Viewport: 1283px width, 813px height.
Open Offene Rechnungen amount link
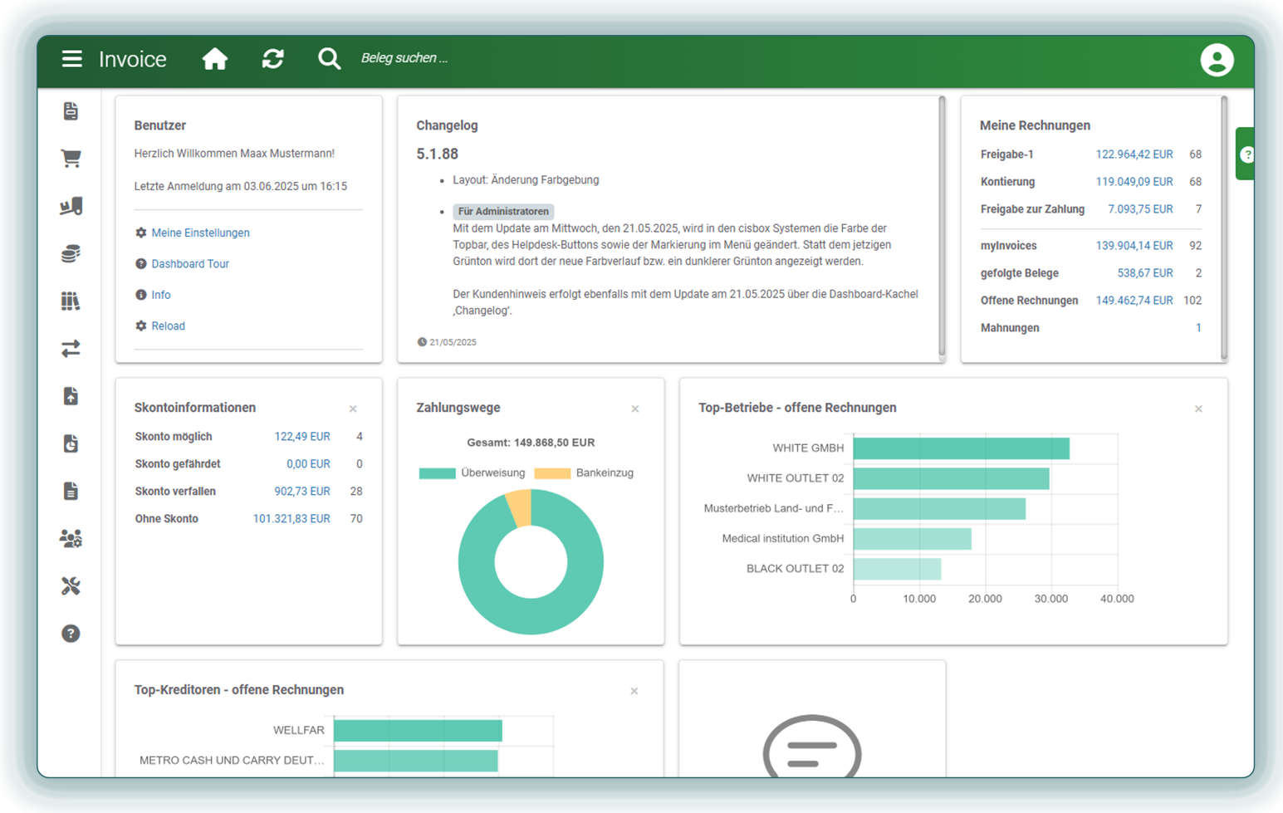coord(1134,301)
